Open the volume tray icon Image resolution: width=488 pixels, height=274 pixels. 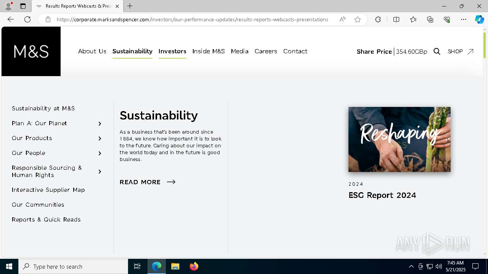coord(439,266)
